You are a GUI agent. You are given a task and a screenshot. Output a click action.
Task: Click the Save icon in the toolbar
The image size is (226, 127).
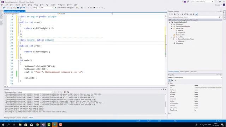(18, 8)
